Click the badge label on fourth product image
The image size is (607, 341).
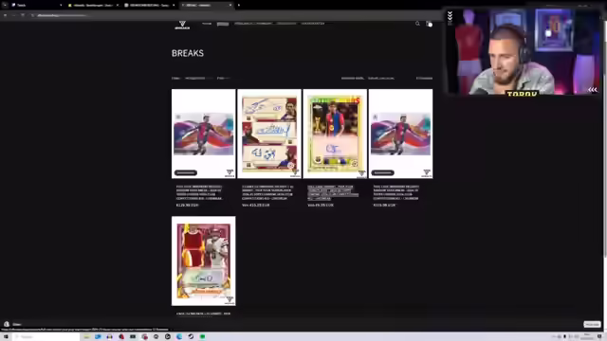point(383,172)
